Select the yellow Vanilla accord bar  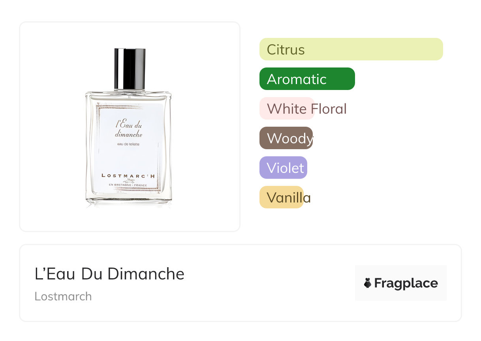click(x=281, y=197)
